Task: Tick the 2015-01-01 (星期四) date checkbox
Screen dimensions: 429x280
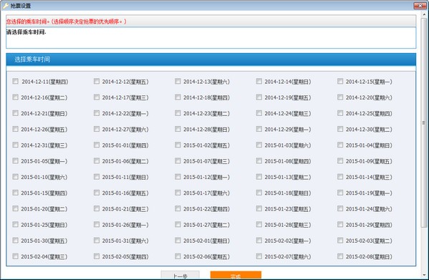Action: click(97, 145)
